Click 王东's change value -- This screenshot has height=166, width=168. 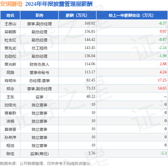(x=165, y=97)
